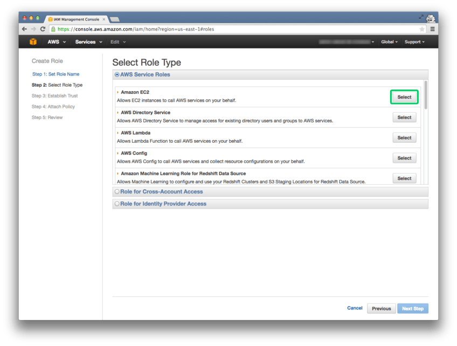This screenshot has width=457, height=346.
Task: Open the AWS dropdown menu
Action: [57, 42]
